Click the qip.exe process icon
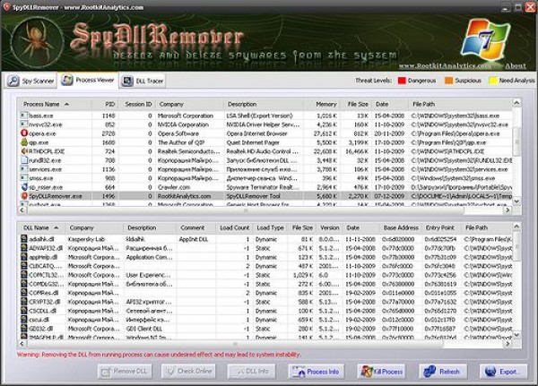 point(24,142)
